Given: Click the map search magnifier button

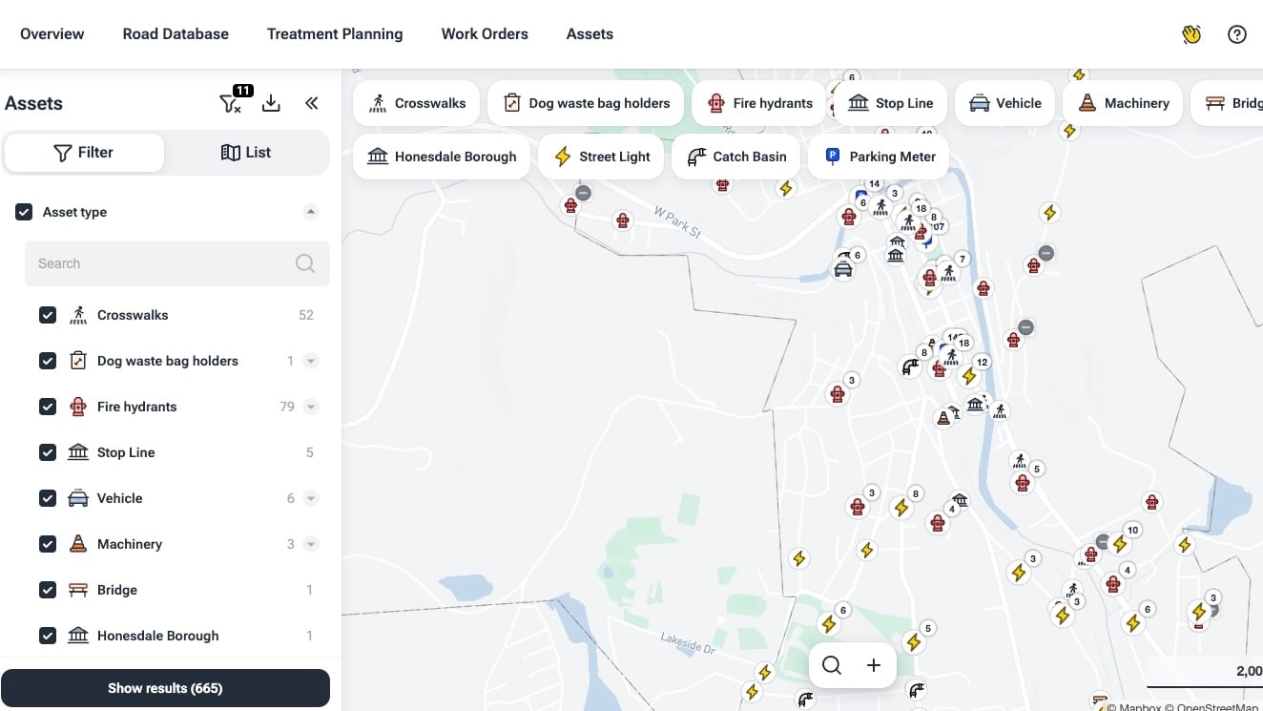Looking at the screenshot, I should [832, 665].
